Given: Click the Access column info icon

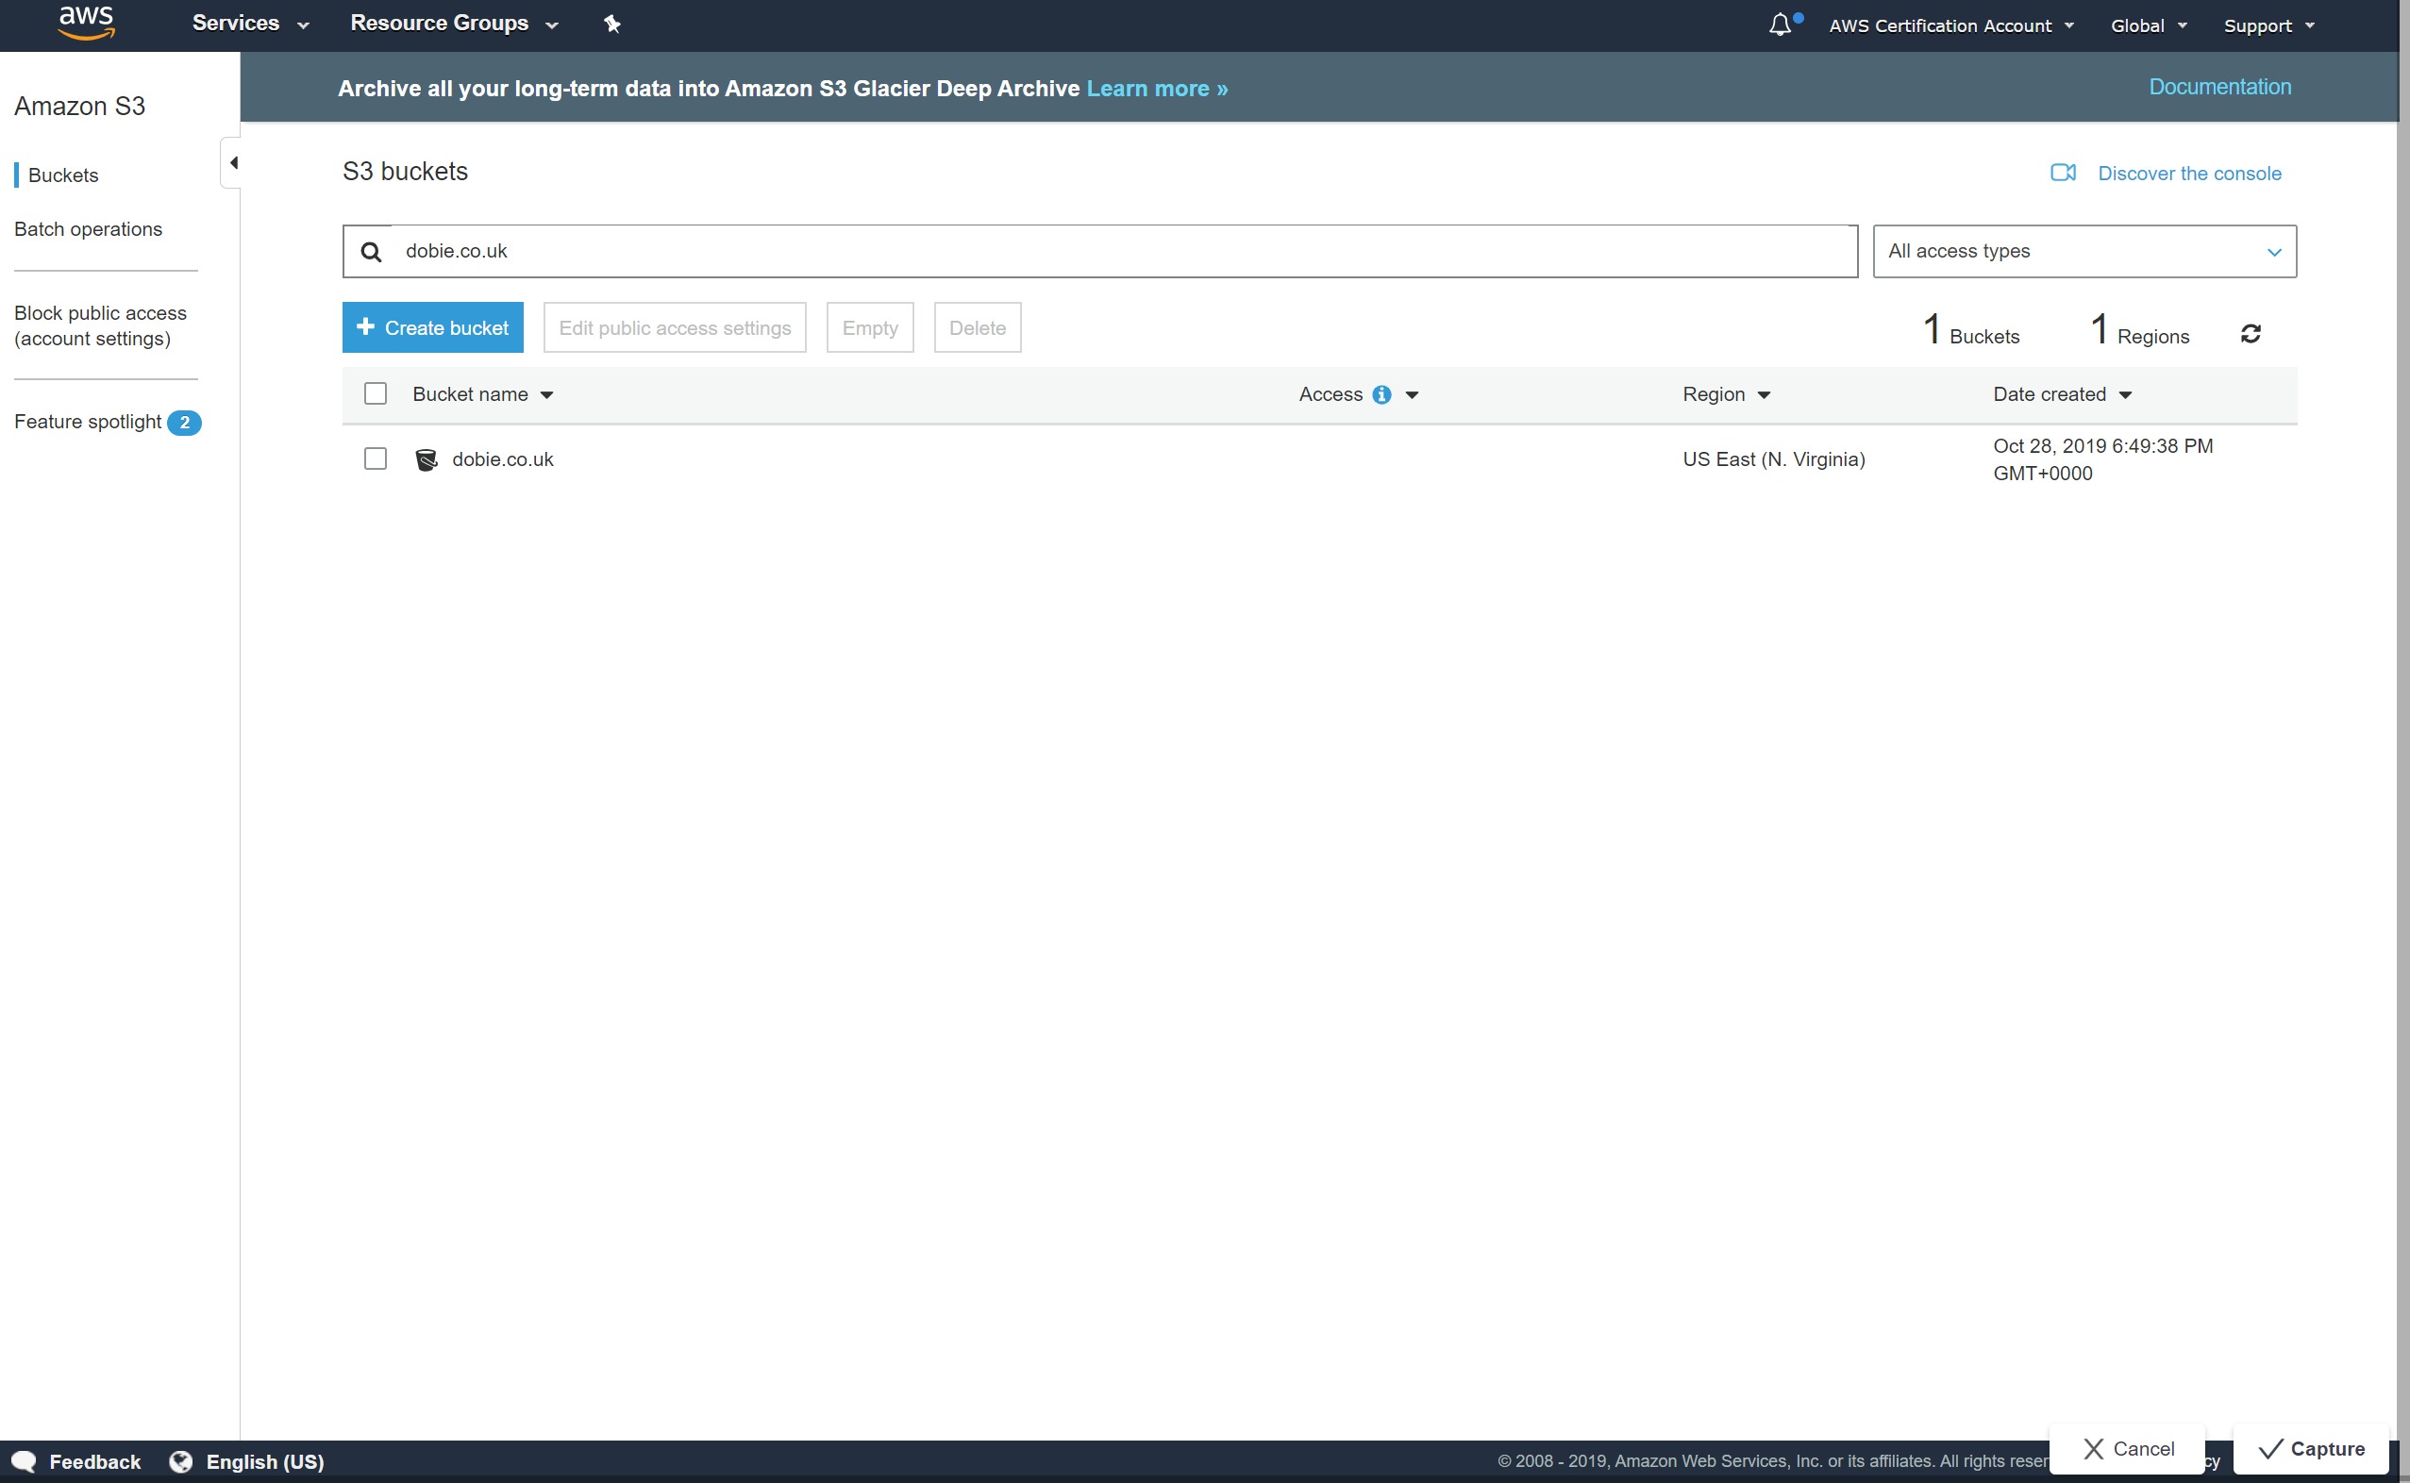Looking at the screenshot, I should tap(1381, 394).
